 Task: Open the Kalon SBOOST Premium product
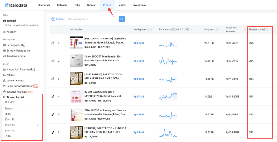(103, 58)
